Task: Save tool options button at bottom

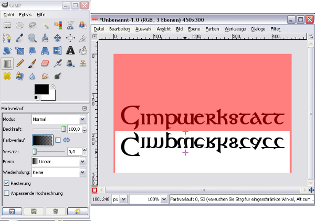Action: [x=12, y=212]
